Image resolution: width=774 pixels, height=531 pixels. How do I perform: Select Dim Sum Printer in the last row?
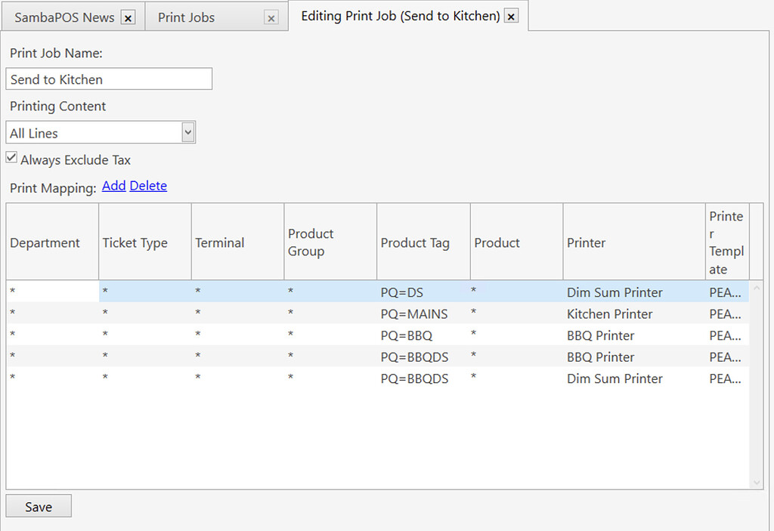(615, 378)
